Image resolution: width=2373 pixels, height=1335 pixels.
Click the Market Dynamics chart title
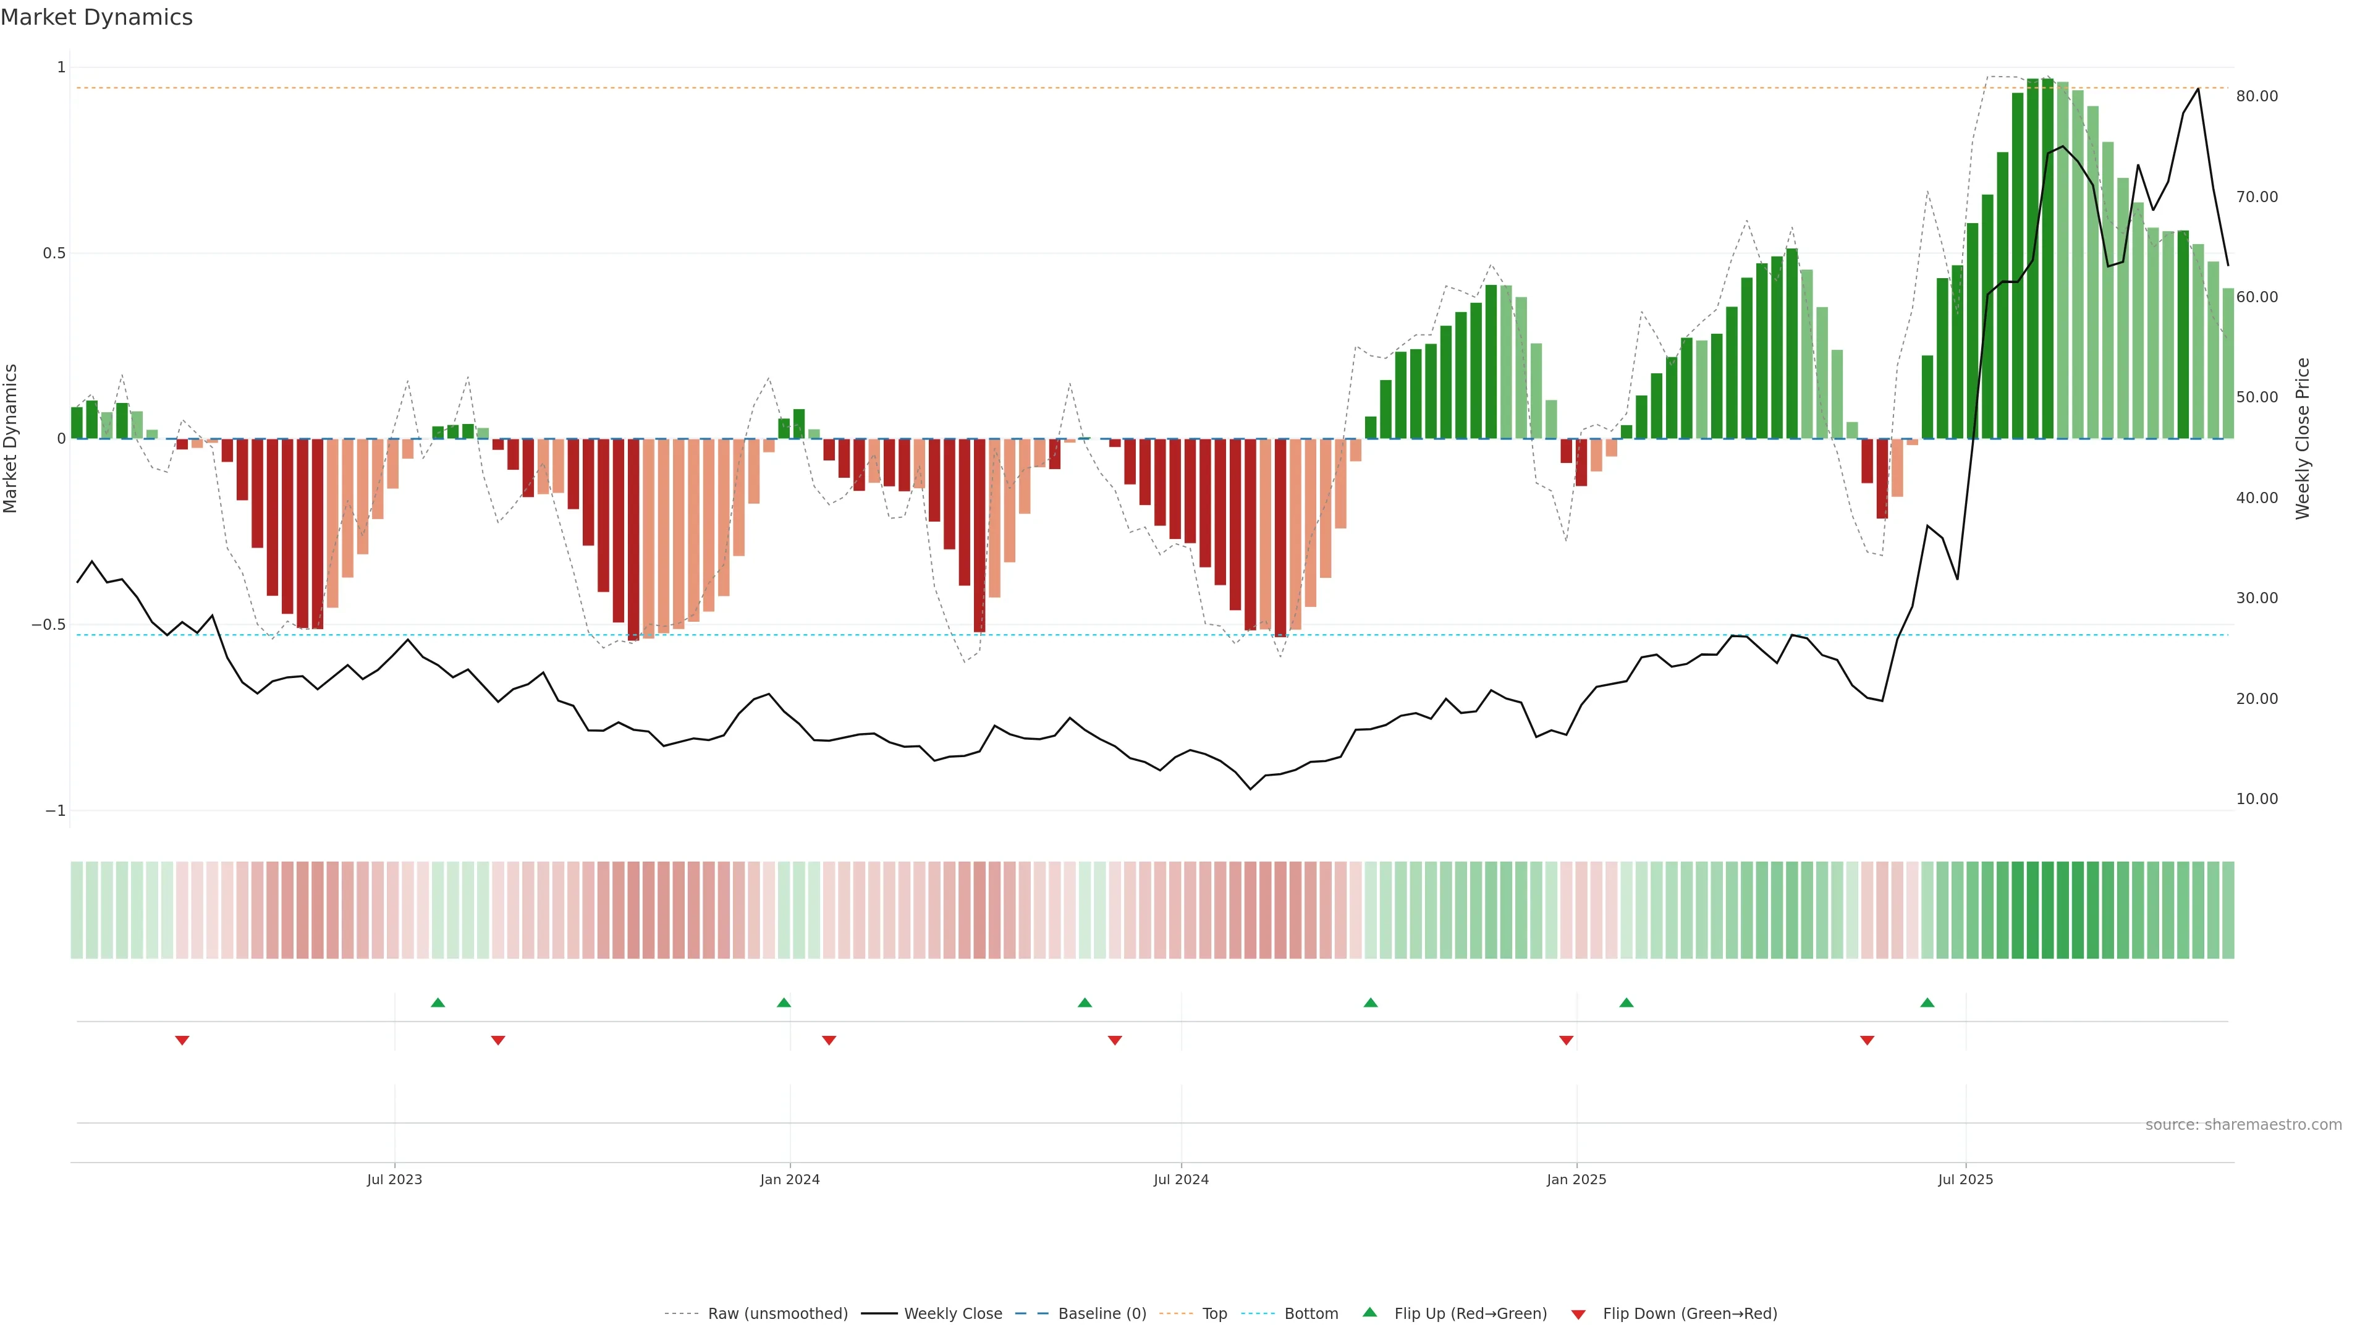coord(97,17)
